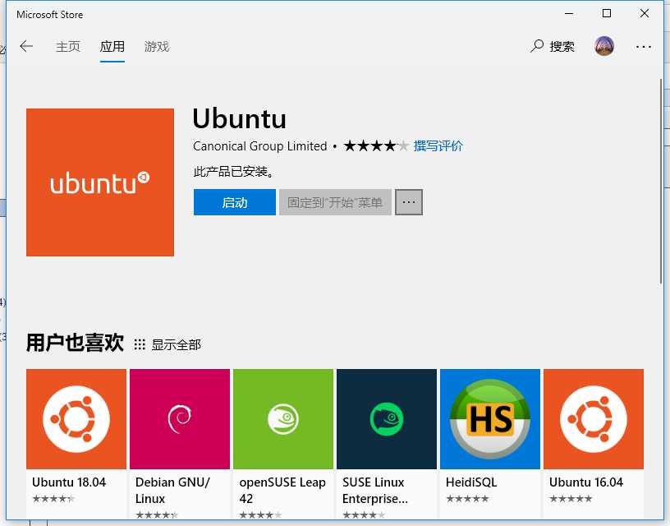Open HeidiSQL app tile icon
Screen dimensions: 670x526
click(489, 419)
